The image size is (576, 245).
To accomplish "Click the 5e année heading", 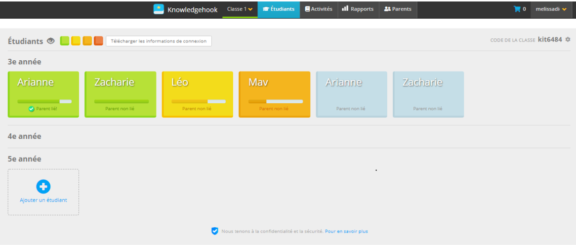I will tap(25, 159).
